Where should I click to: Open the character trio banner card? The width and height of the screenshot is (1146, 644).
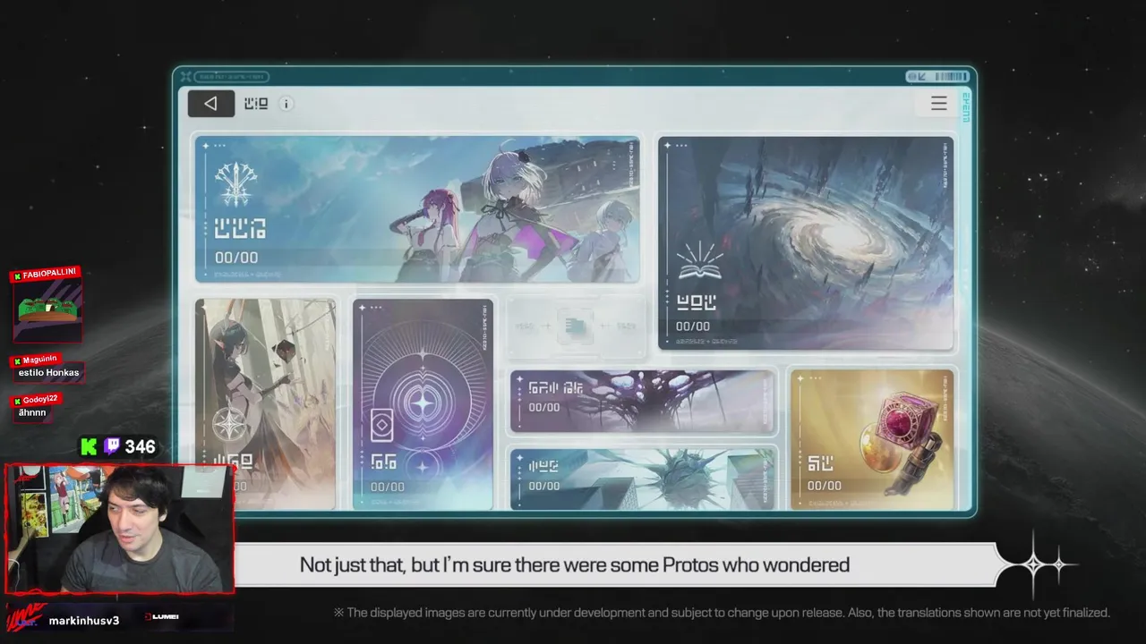(417, 209)
